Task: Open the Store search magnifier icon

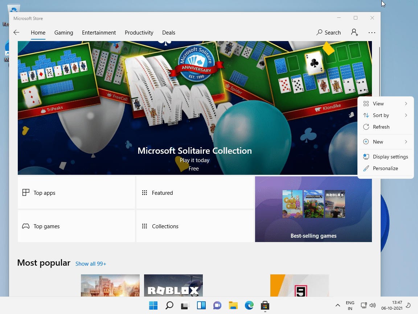Action: [319, 33]
